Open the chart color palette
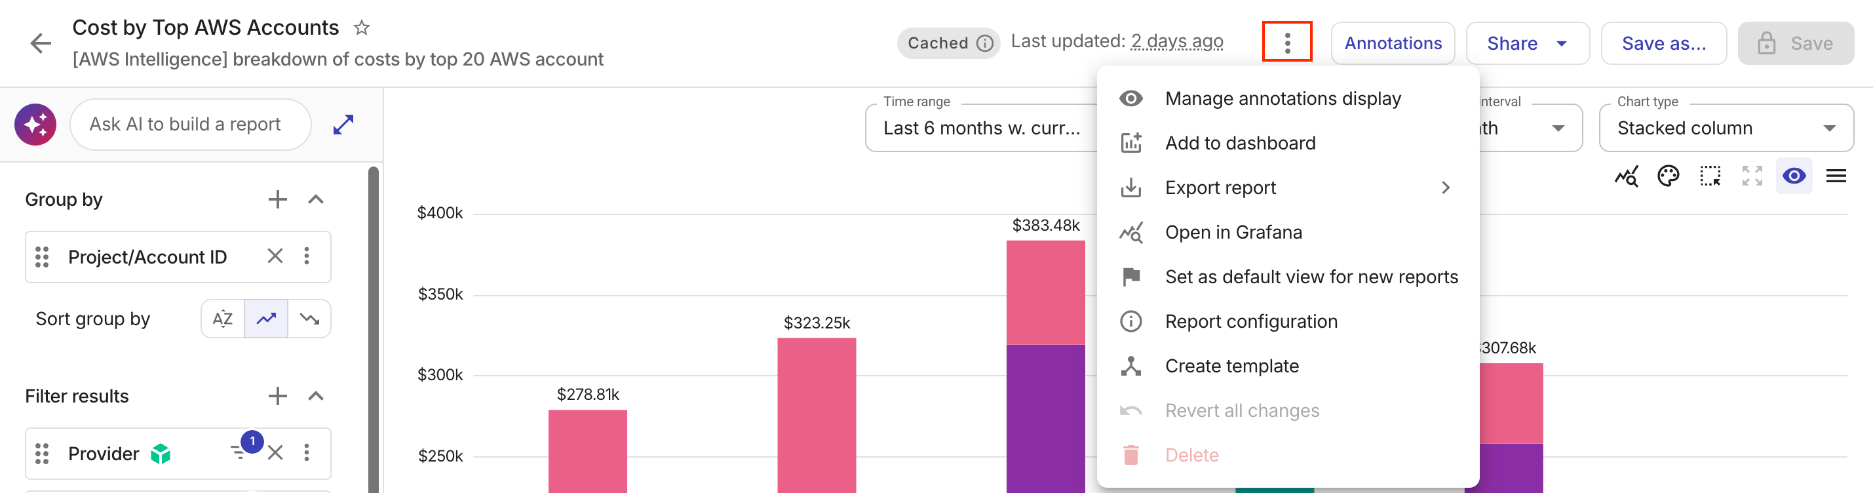The image size is (1873, 493). [1668, 176]
